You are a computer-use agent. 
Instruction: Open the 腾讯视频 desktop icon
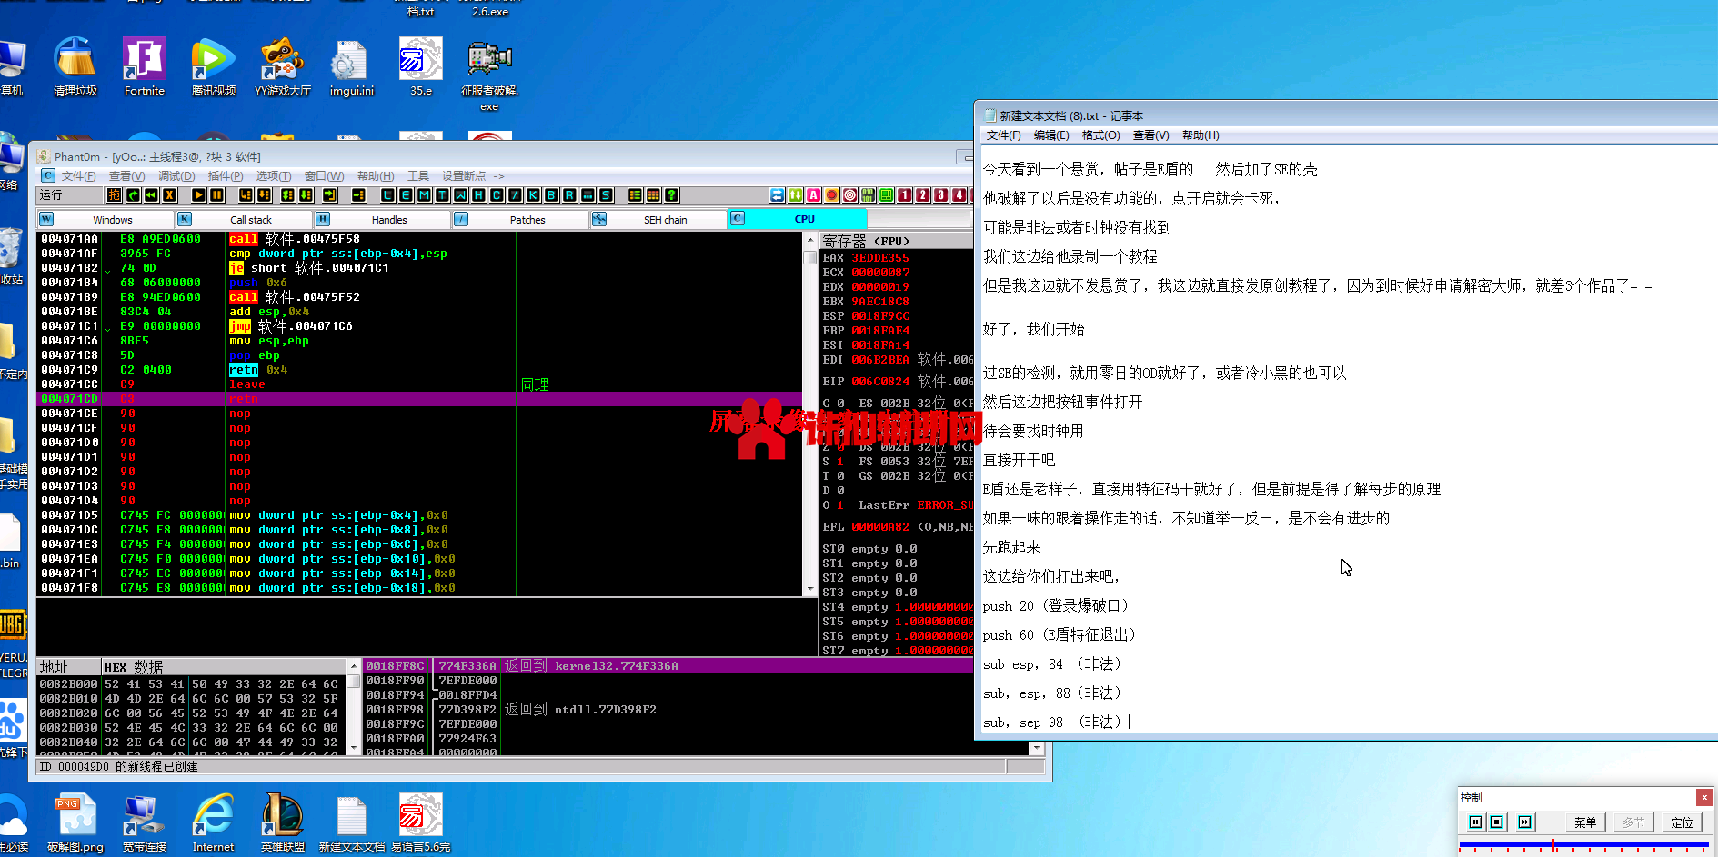pyautogui.click(x=214, y=66)
